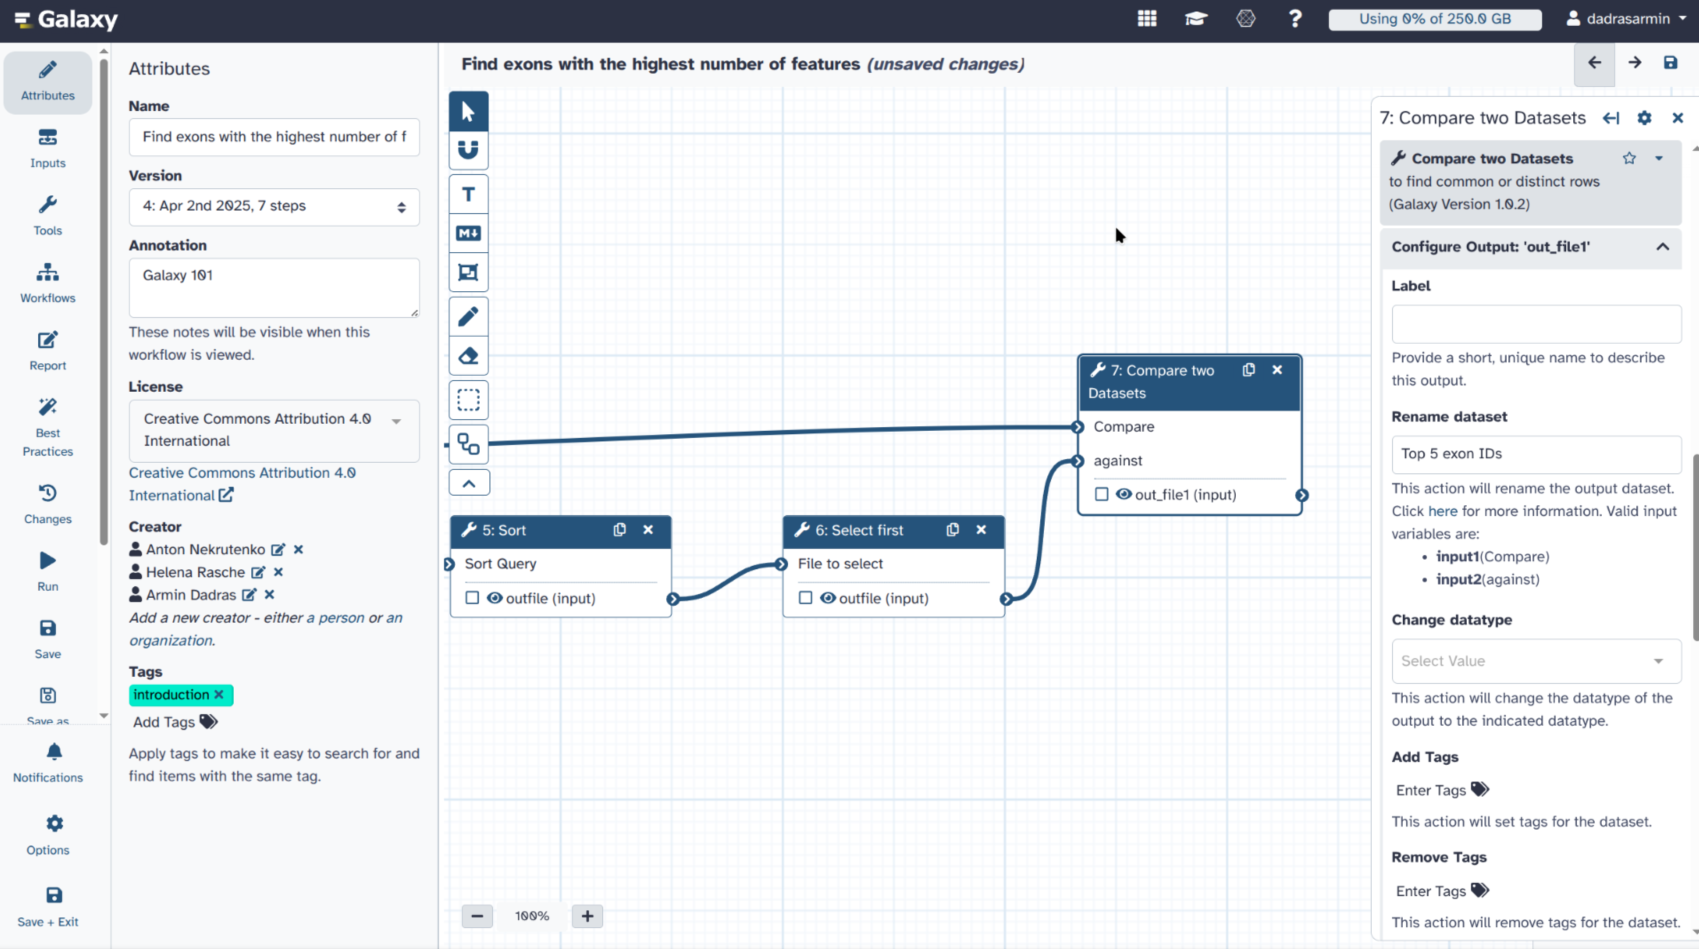Open the Best Practices sidebar tab
The width and height of the screenshot is (1699, 949).
tap(48, 427)
